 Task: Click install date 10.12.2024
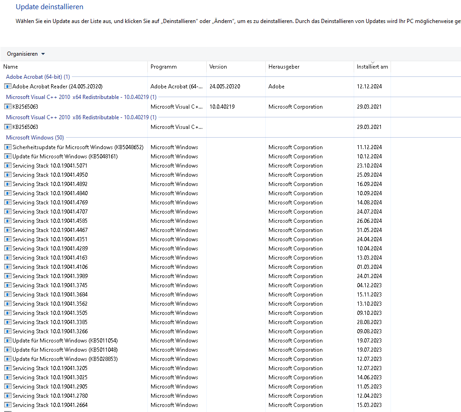[x=369, y=157]
